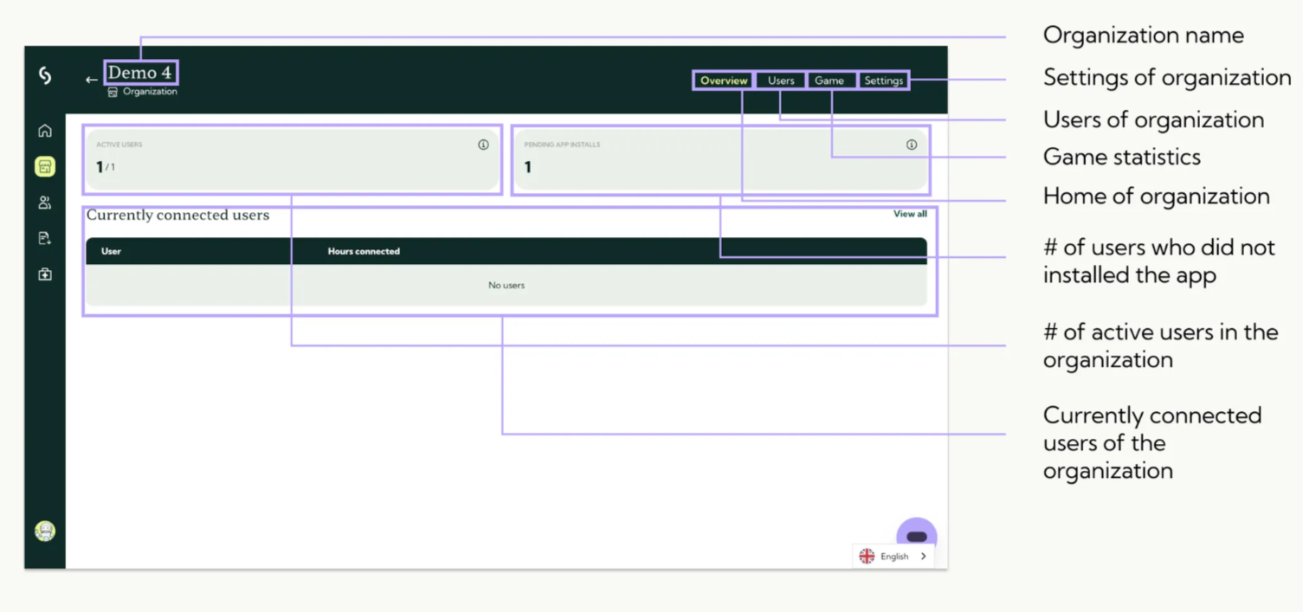Click the profile avatar at sidebar bottom

pyautogui.click(x=45, y=531)
